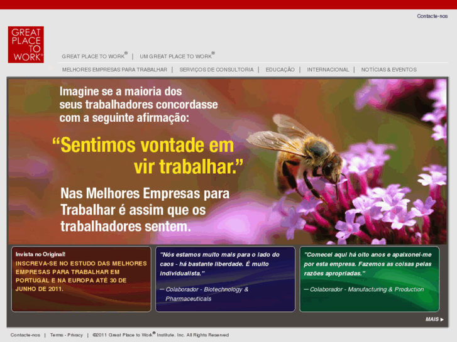Go to Educação menu item

280,70
